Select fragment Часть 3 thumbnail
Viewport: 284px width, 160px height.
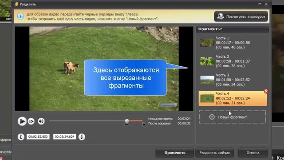[207, 80]
